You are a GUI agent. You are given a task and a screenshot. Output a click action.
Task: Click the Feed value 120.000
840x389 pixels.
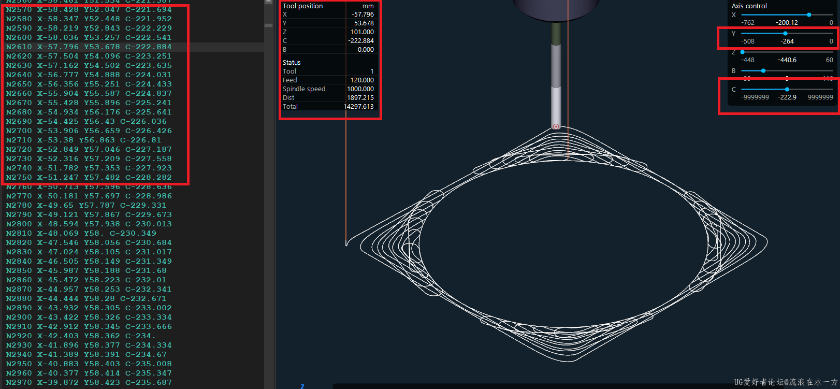point(362,80)
